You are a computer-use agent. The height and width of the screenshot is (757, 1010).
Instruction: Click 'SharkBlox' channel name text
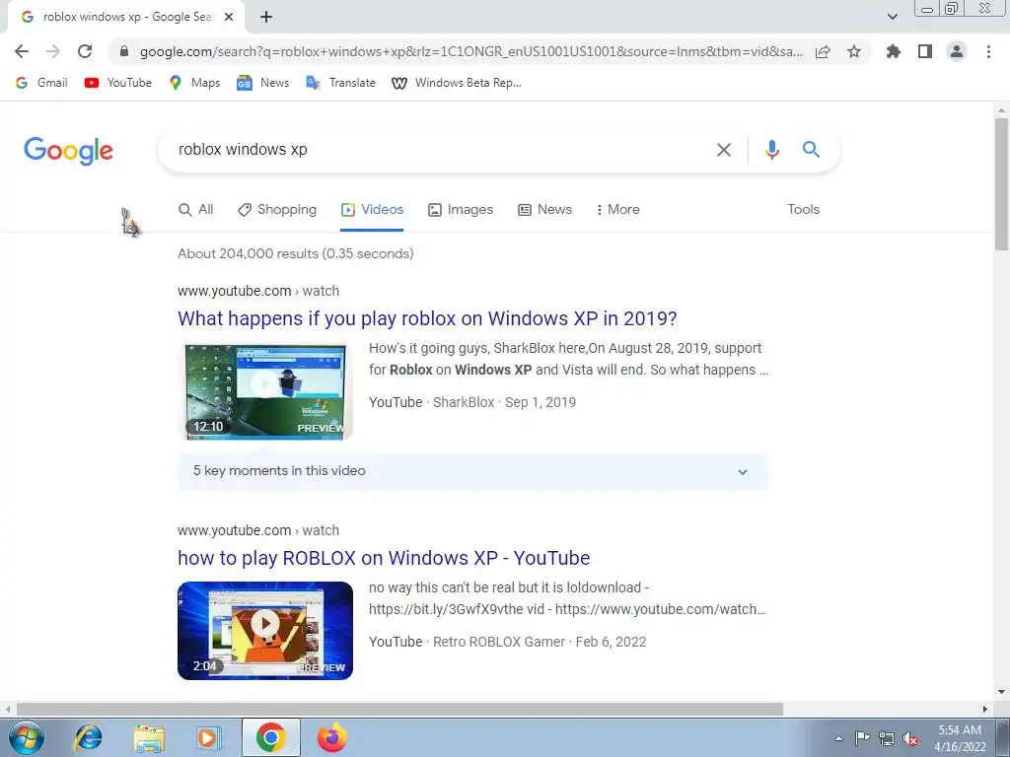point(464,402)
